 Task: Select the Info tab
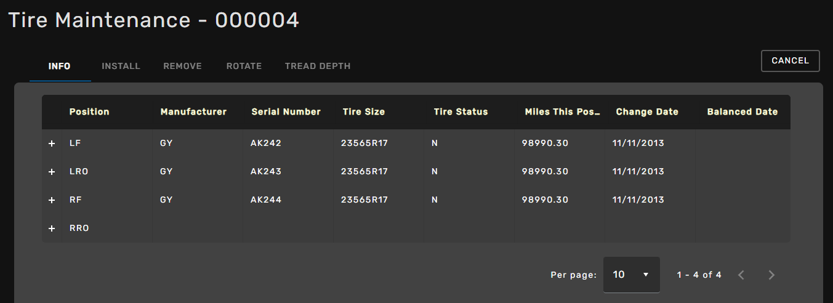60,66
